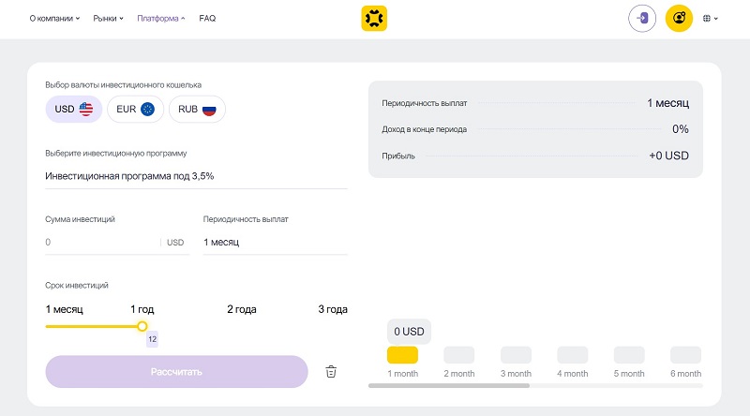The width and height of the screenshot is (750, 416).
Task: Select the 2 month chart bar
Action: pos(458,355)
